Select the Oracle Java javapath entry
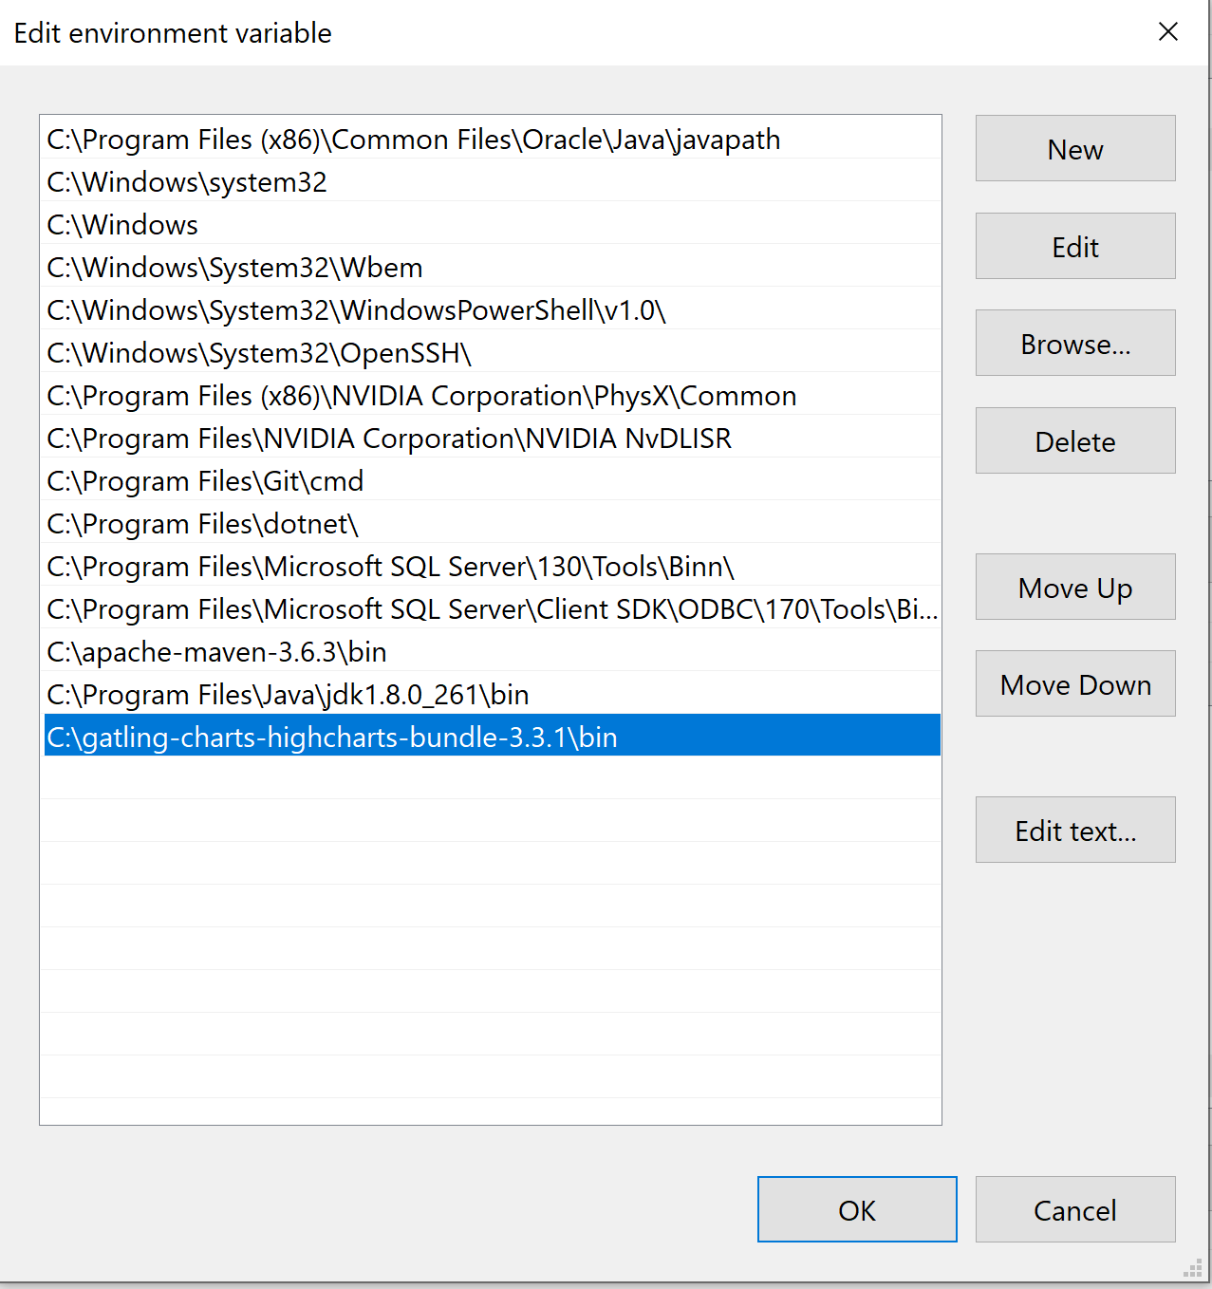The image size is (1212, 1289). [412, 140]
